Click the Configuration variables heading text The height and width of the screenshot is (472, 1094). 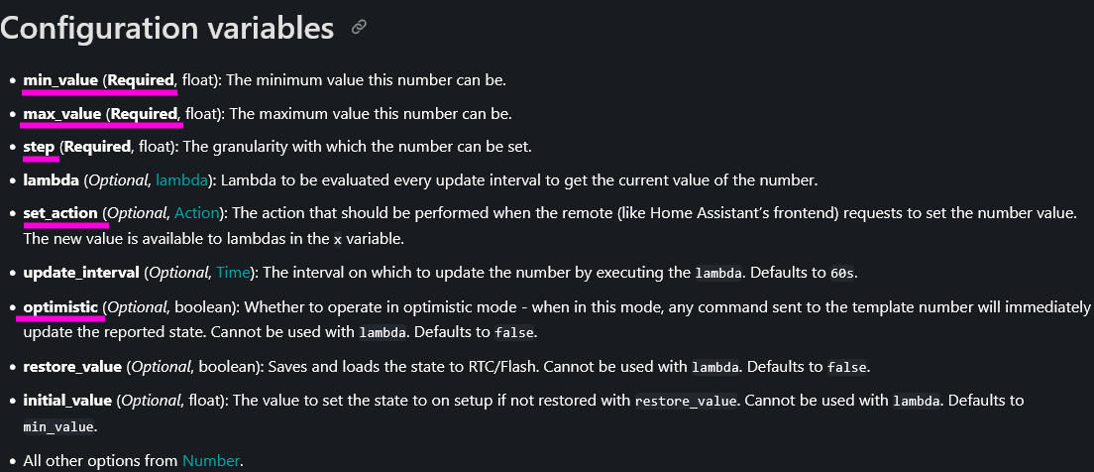166,28
